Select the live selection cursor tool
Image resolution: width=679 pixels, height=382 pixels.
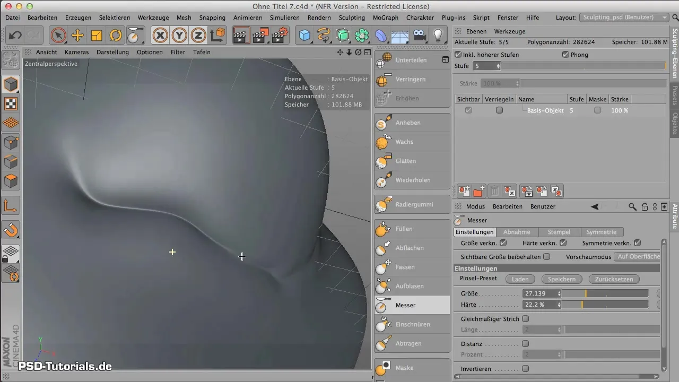[x=58, y=36]
